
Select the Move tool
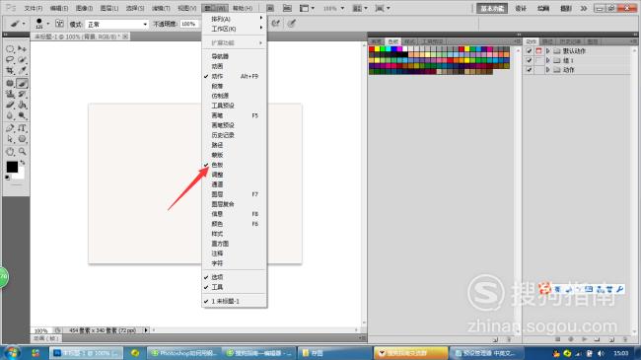[x=22, y=49]
